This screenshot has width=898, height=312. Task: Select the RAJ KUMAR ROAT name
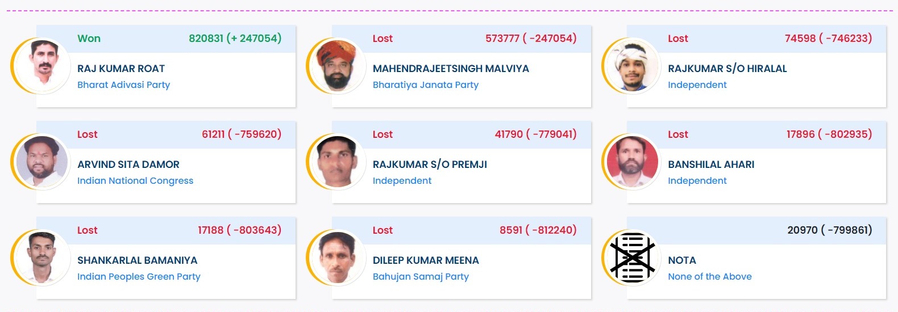tap(121, 69)
